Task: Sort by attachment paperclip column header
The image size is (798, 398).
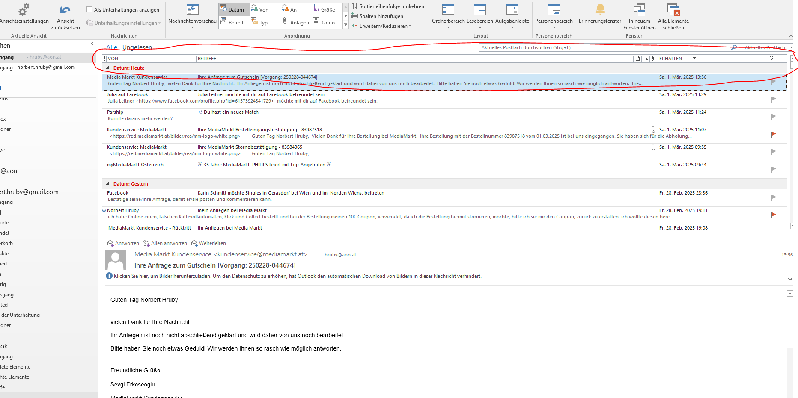Action: (652, 59)
